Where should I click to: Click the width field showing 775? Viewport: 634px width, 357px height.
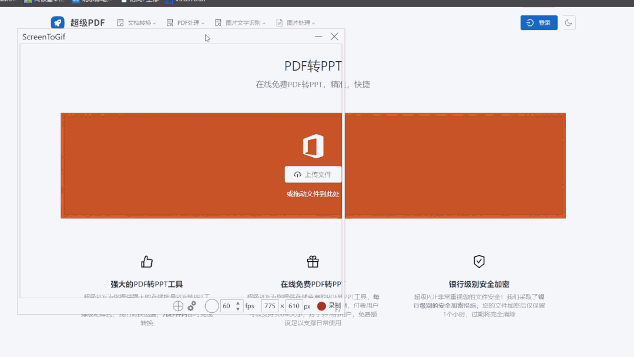pos(270,306)
